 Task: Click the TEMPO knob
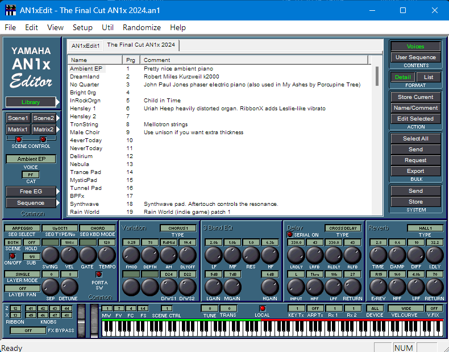pos(107,255)
